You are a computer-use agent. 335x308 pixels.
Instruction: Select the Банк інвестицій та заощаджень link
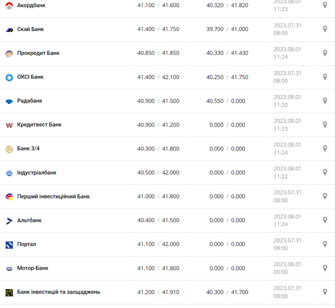pyautogui.click(x=59, y=292)
